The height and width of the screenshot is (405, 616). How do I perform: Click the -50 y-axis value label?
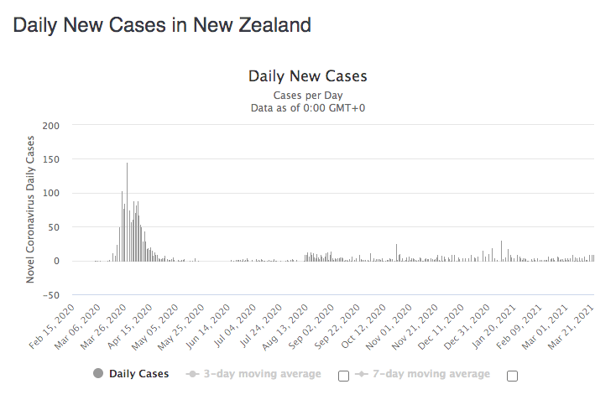click(x=51, y=295)
